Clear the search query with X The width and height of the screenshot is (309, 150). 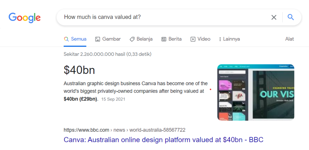tap(274, 17)
